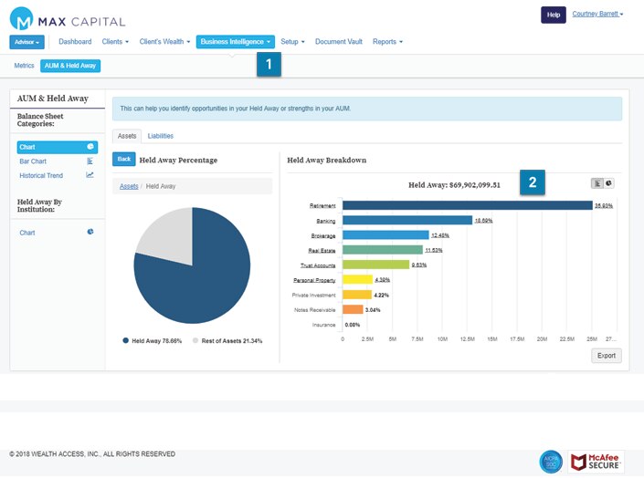
Task: Switch breakdown to pie chart view
Action: [608, 182]
